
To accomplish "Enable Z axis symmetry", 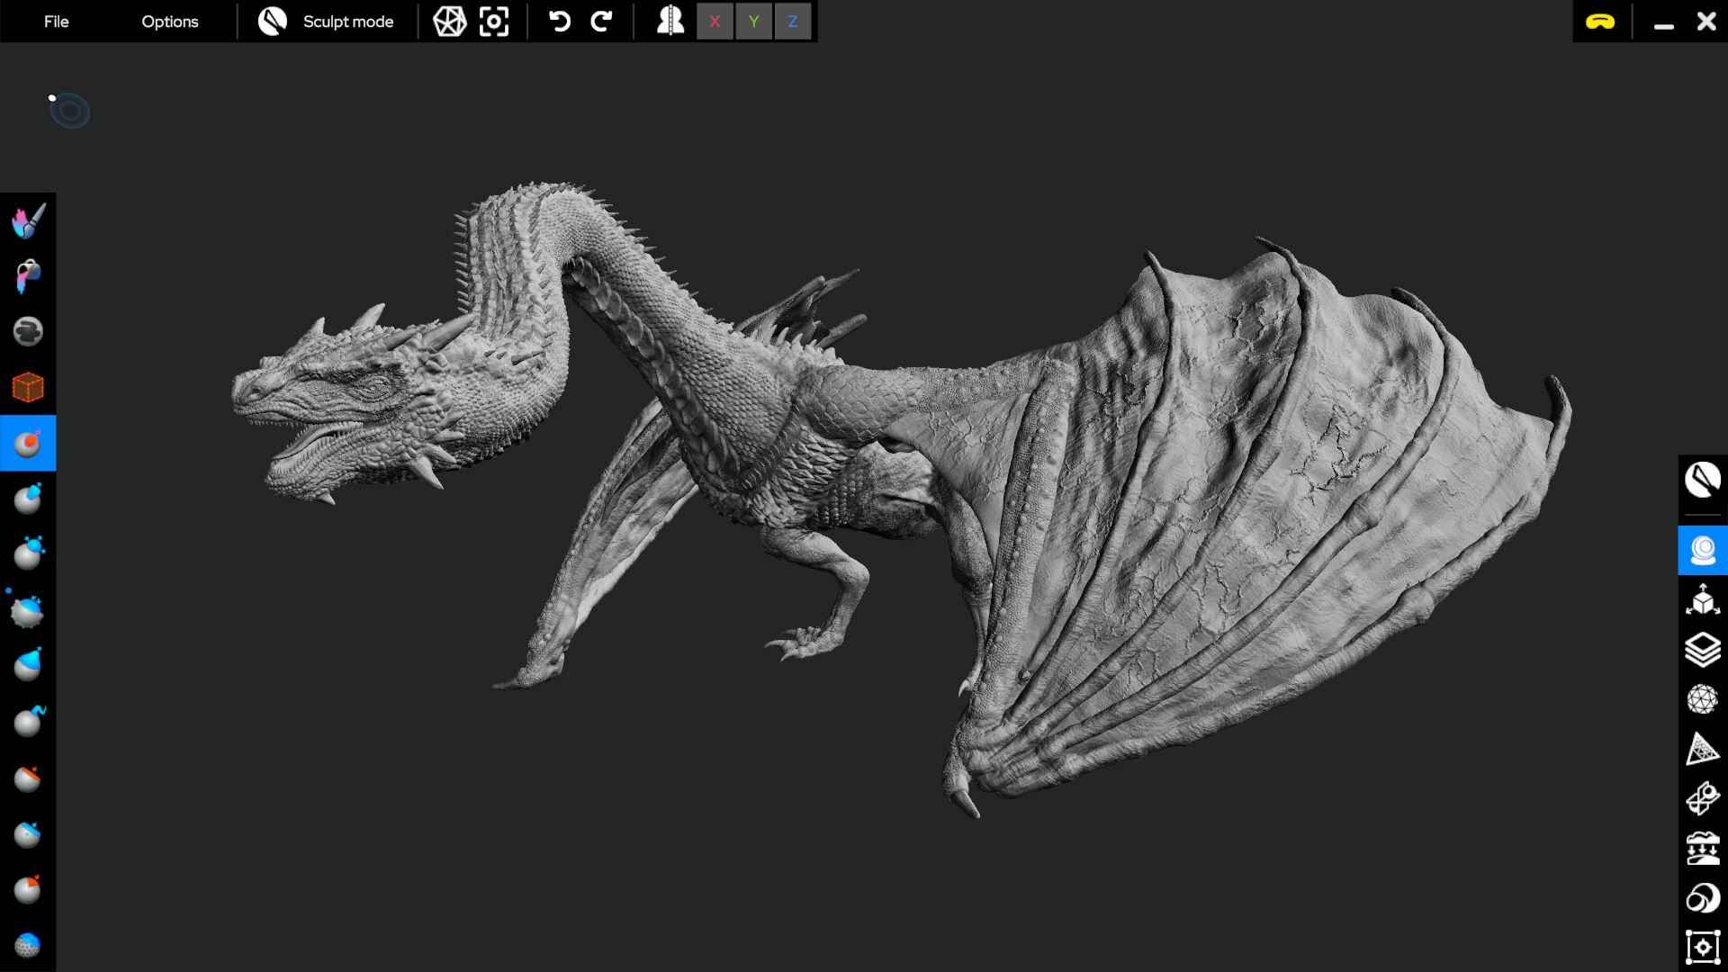I will 792,22.
